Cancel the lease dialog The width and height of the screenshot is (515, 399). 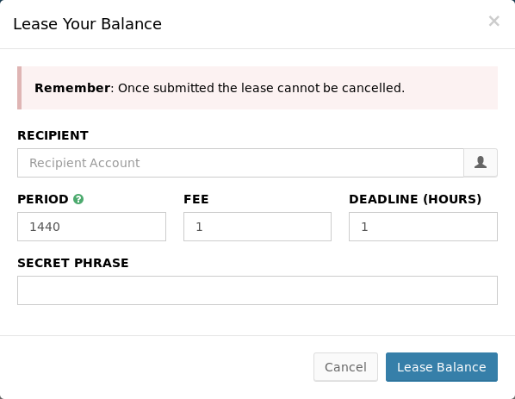pyautogui.click(x=345, y=367)
